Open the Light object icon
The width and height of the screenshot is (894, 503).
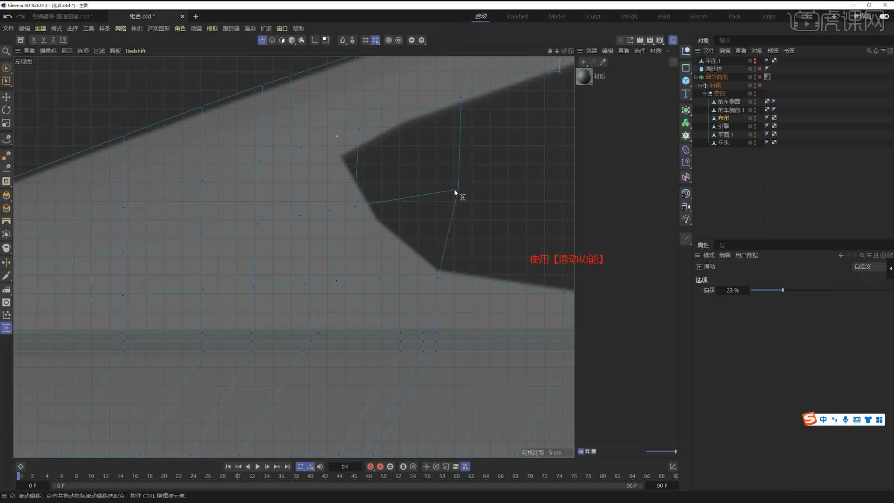coord(686,219)
